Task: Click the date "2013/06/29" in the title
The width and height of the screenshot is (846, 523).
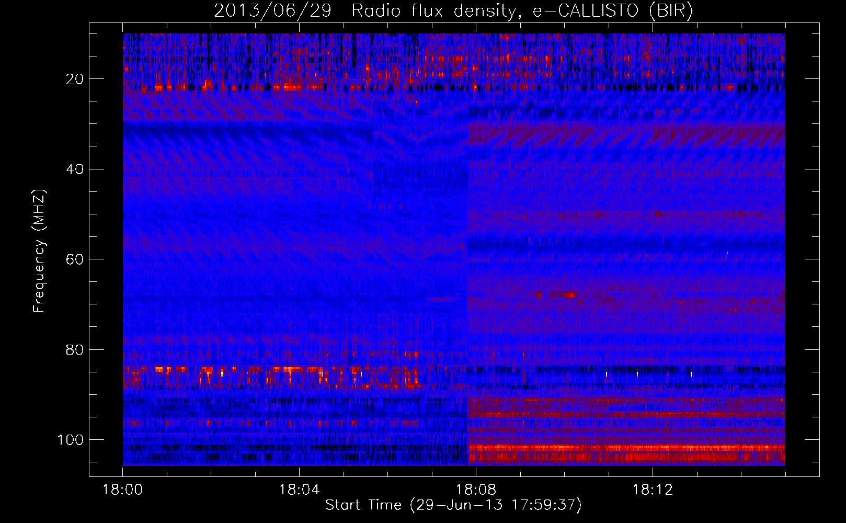Action: [272, 11]
